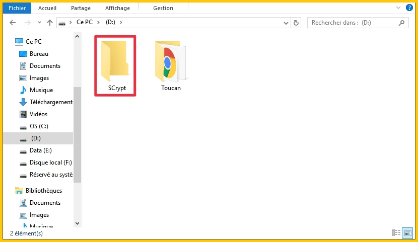Click navigation pane scroll up arrow

[78, 36]
